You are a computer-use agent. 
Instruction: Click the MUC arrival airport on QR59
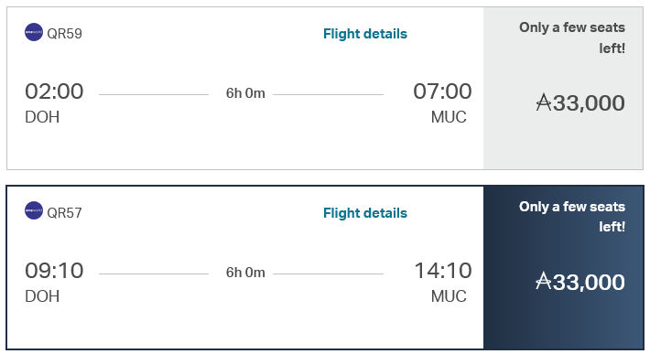(x=449, y=117)
